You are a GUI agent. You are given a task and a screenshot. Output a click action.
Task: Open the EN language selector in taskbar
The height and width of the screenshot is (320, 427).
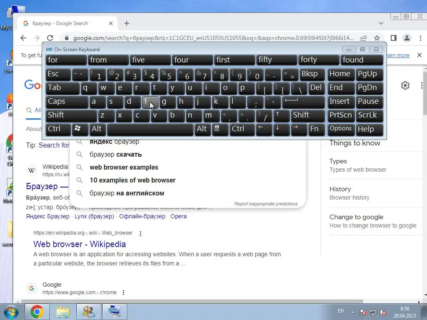pos(341,311)
